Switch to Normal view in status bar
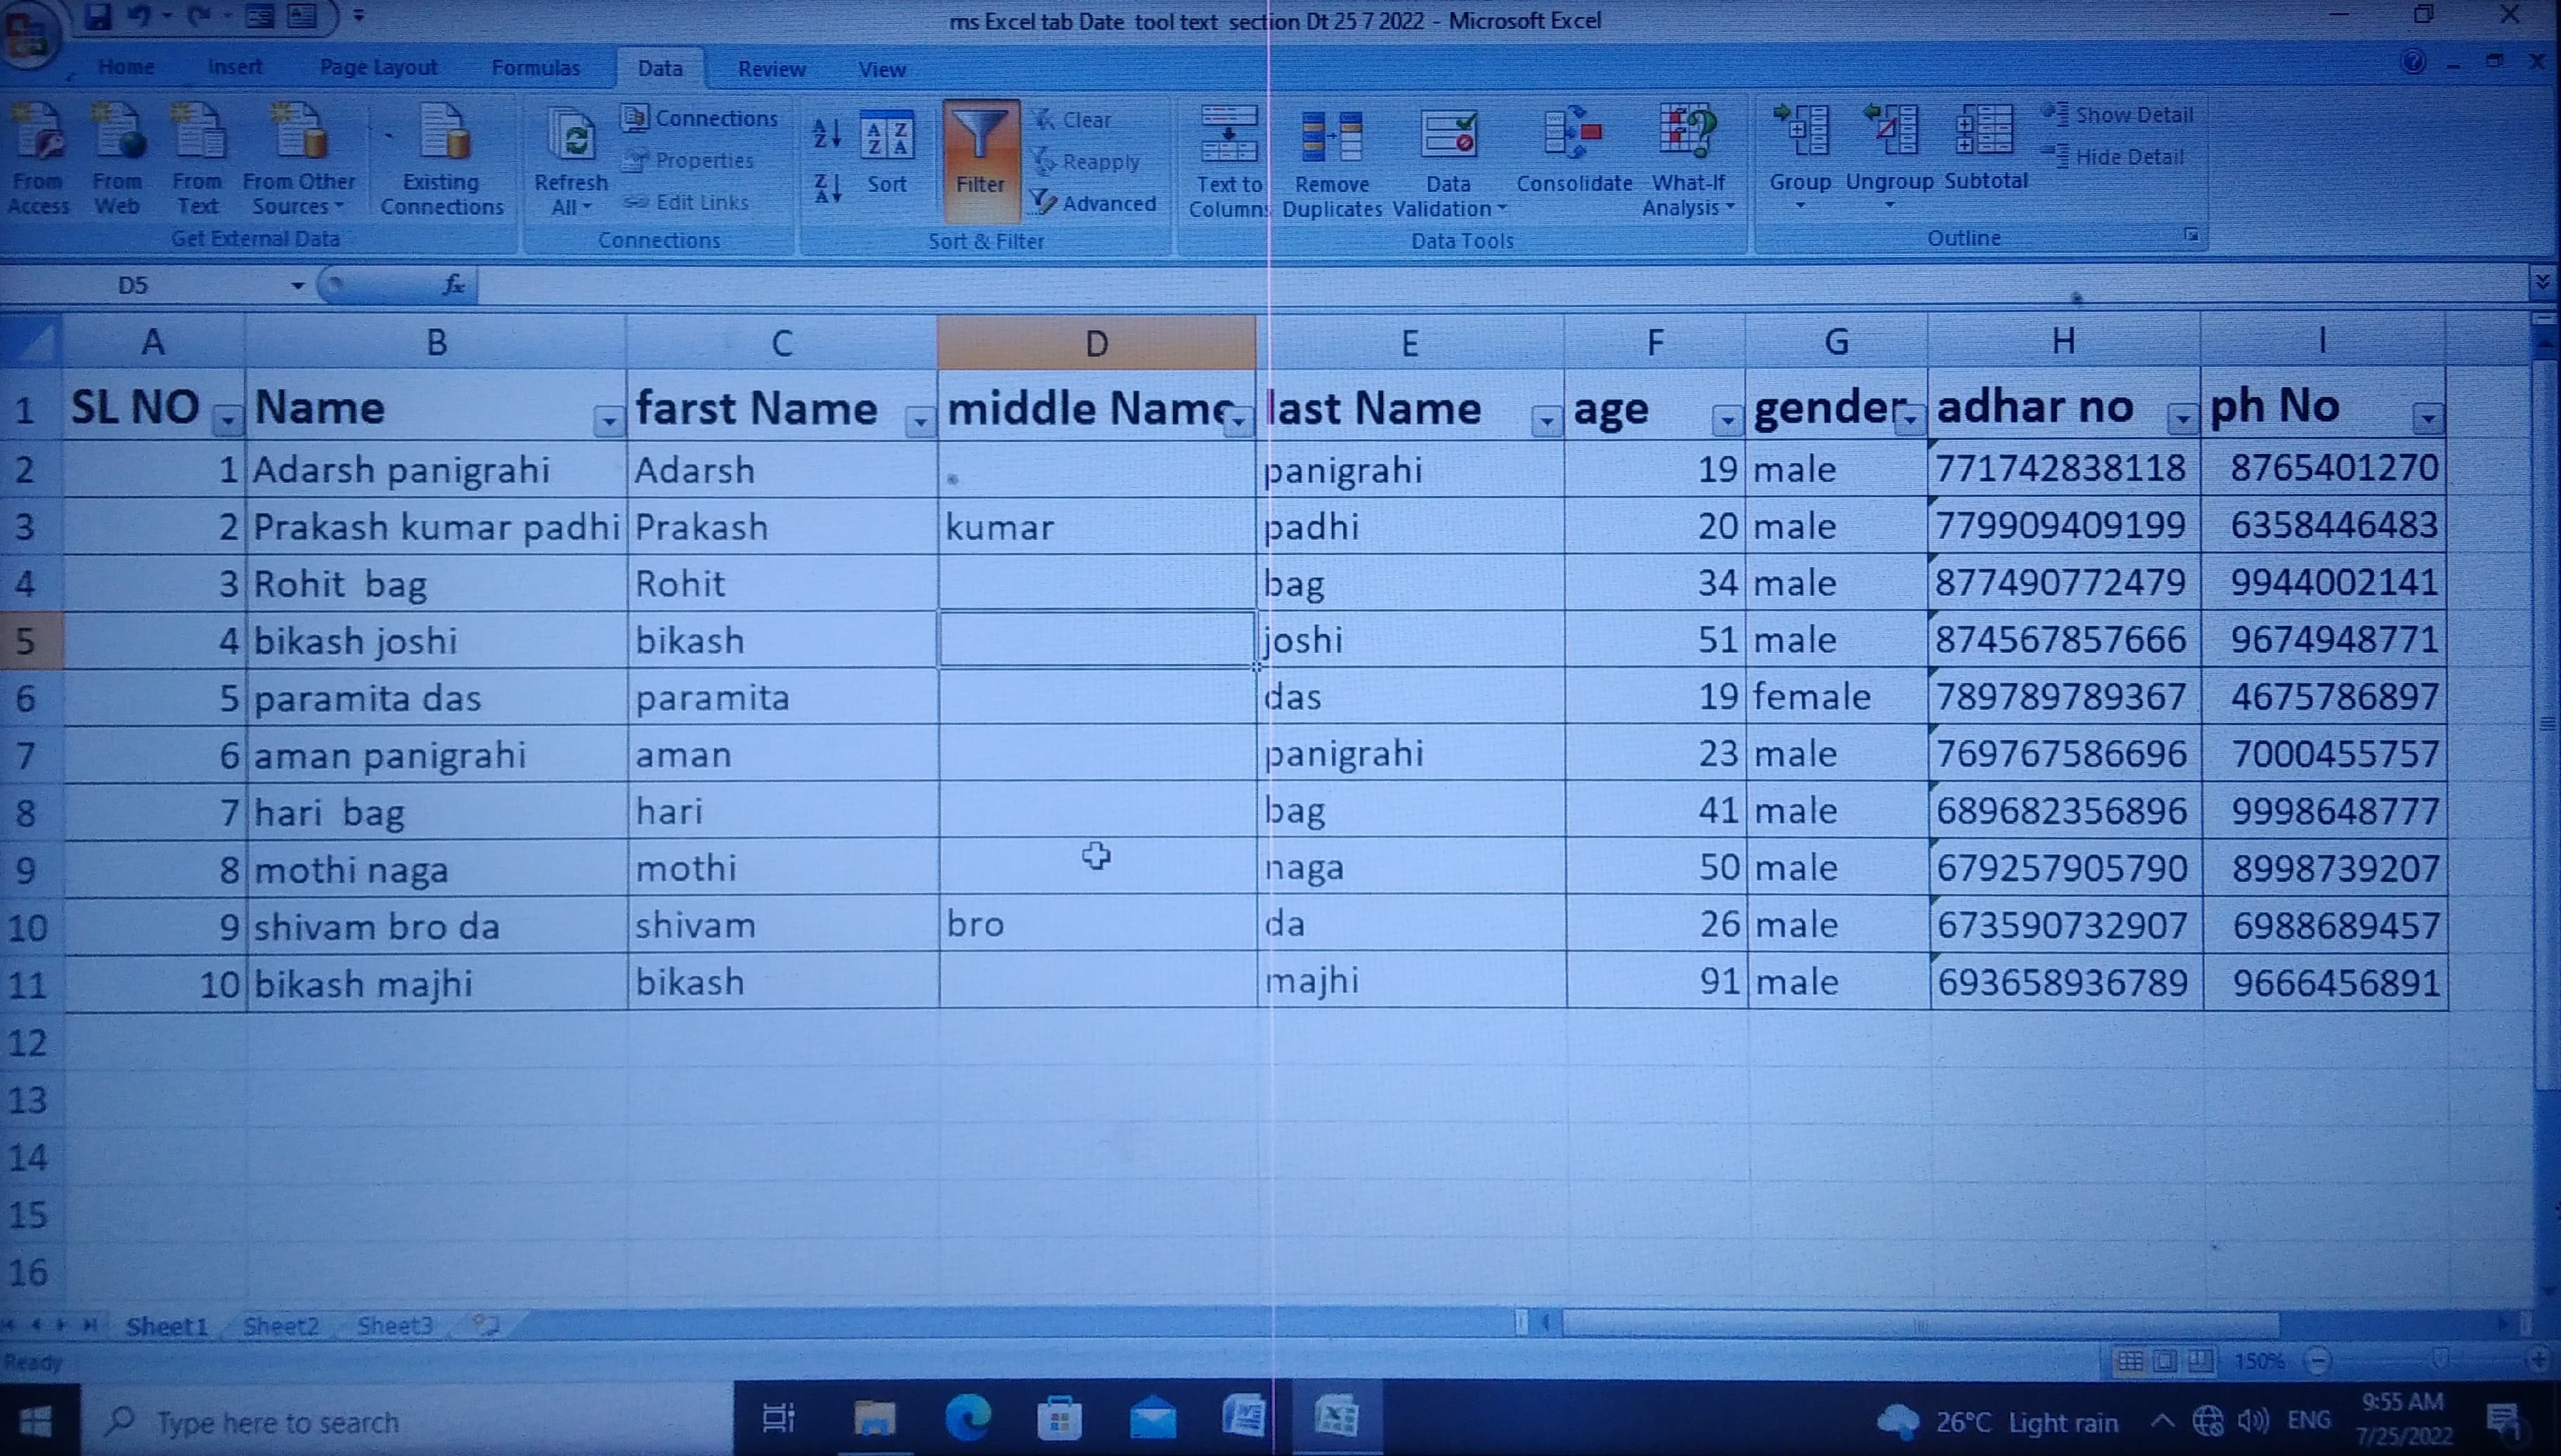This screenshot has height=1456, width=2561. coord(2130,1361)
